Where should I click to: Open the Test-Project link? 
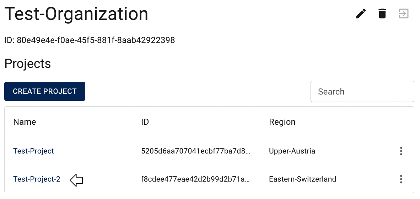click(x=33, y=151)
